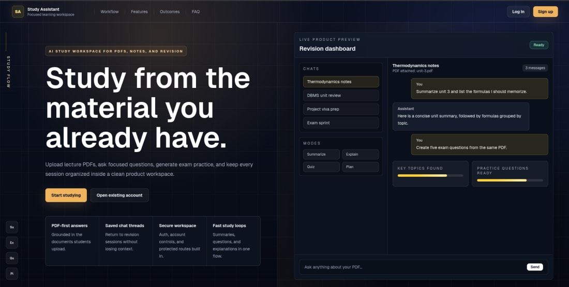Select the Qu sidebar shortcut
The width and height of the screenshot is (569, 287).
pyautogui.click(x=12, y=258)
